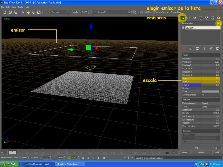Click the 0% simulation progress bar
Image resolution: width=223 pixels, height=167 pixels.
[x=197, y=148]
